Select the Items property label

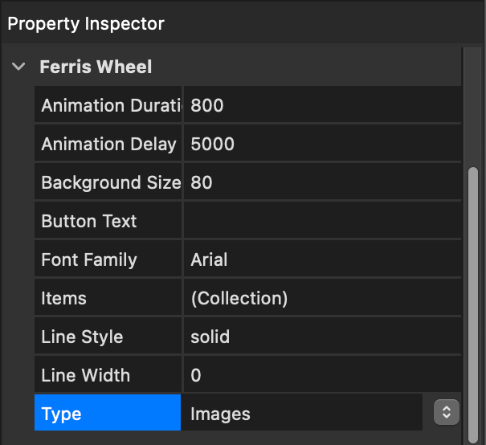[108, 298]
